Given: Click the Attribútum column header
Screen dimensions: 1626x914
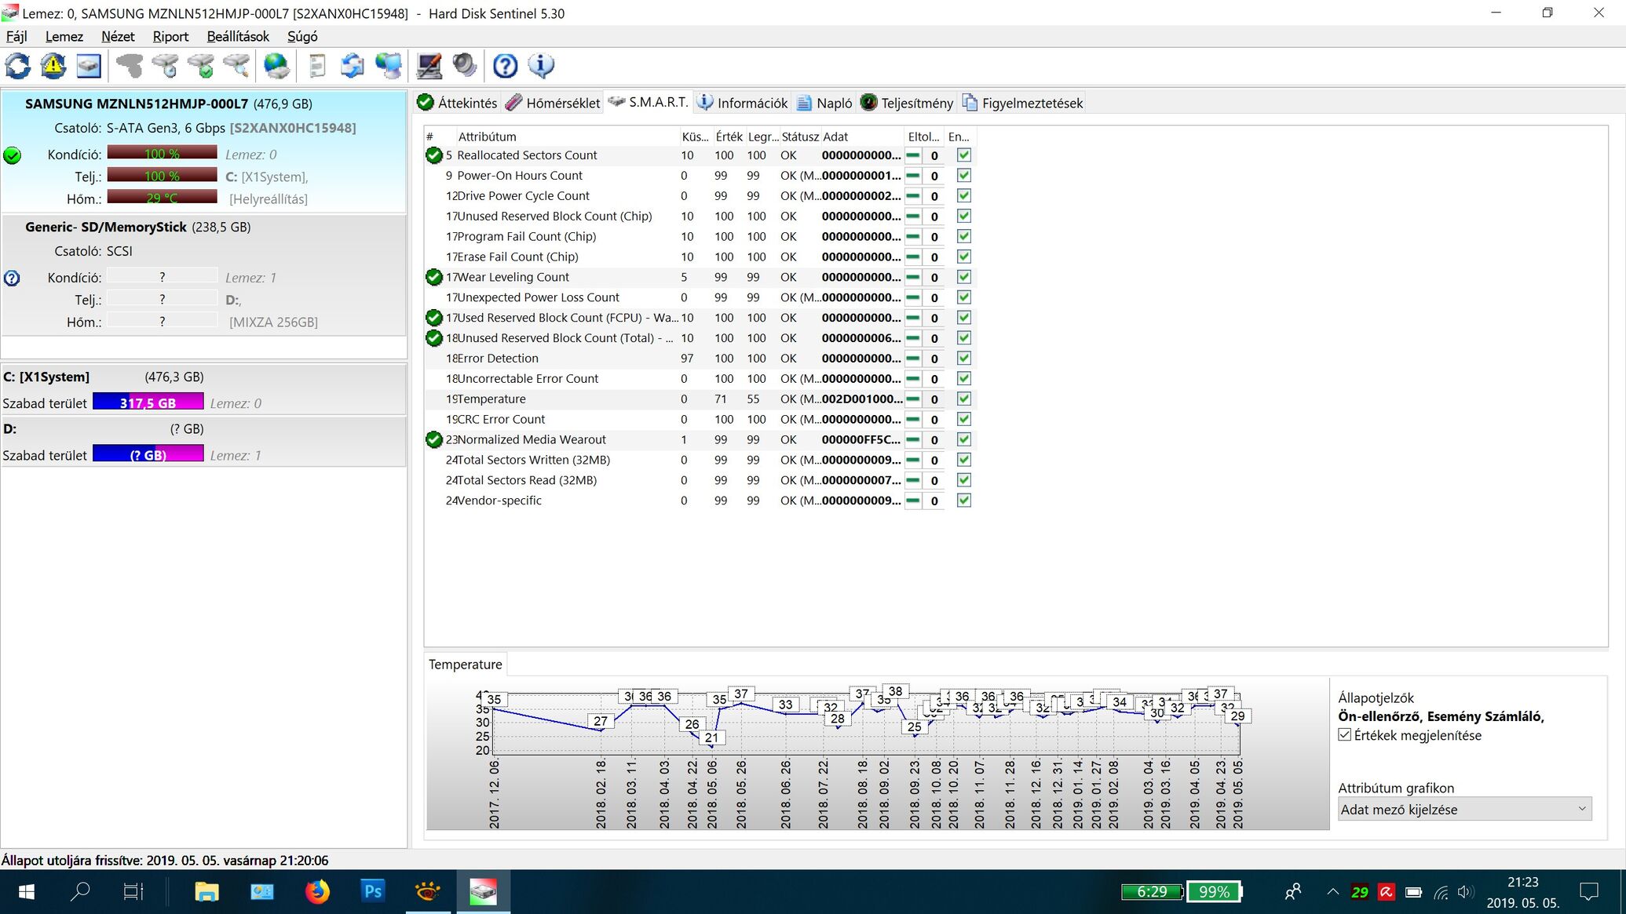Looking at the screenshot, I should [567, 137].
